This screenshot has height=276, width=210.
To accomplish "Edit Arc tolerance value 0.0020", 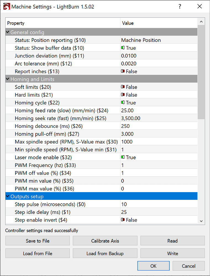I will [x=159, y=63].
